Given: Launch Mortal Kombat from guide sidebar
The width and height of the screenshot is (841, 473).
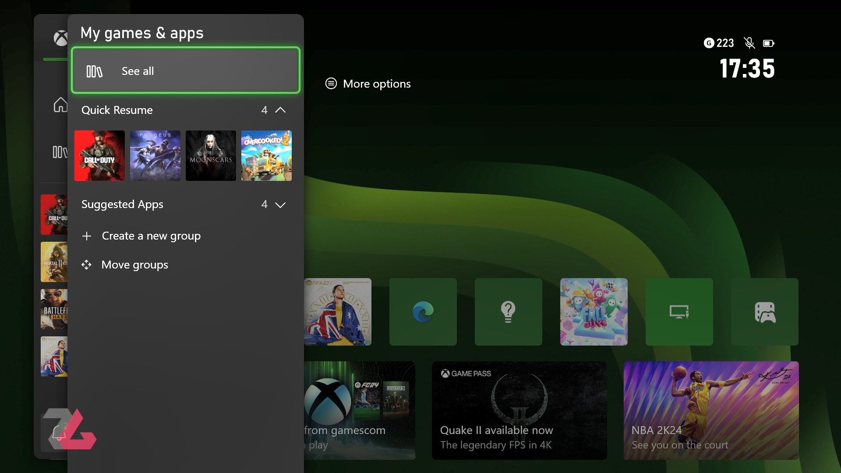Looking at the screenshot, I should pyautogui.click(x=54, y=262).
